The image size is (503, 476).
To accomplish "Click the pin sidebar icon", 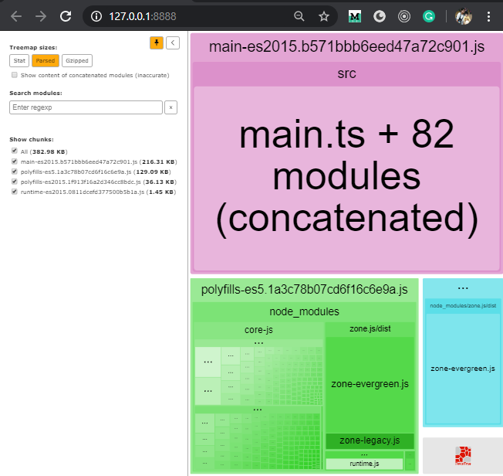I will click(157, 43).
